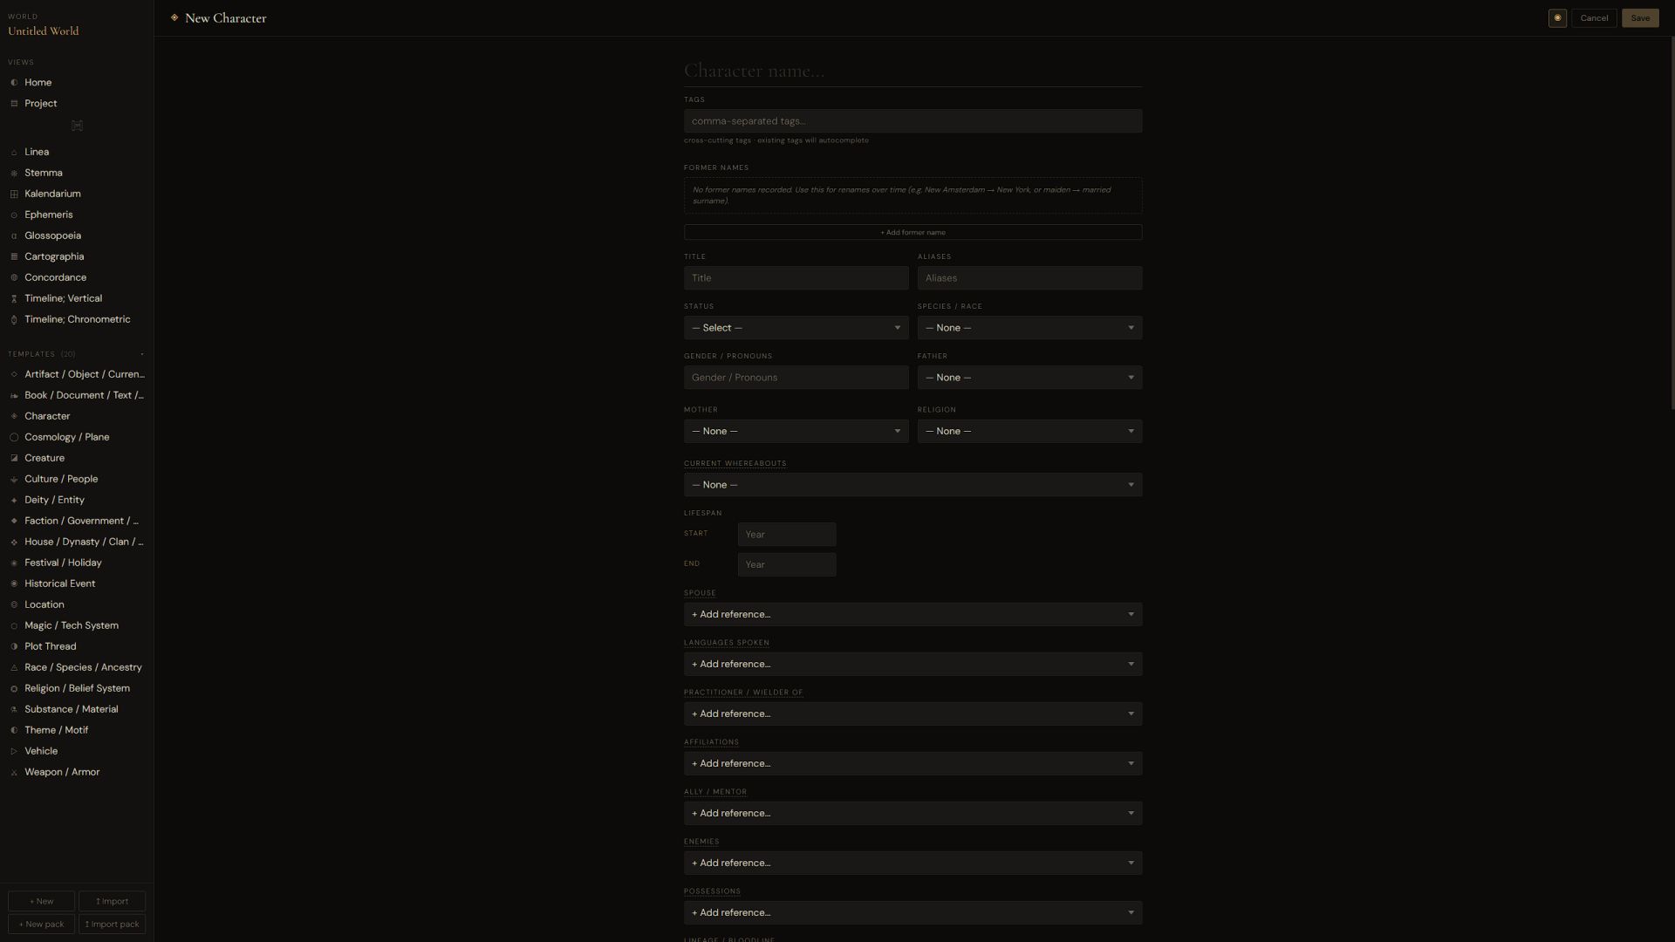Click the + New button
Viewport: 1675px width, 942px height.
coord(41,901)
